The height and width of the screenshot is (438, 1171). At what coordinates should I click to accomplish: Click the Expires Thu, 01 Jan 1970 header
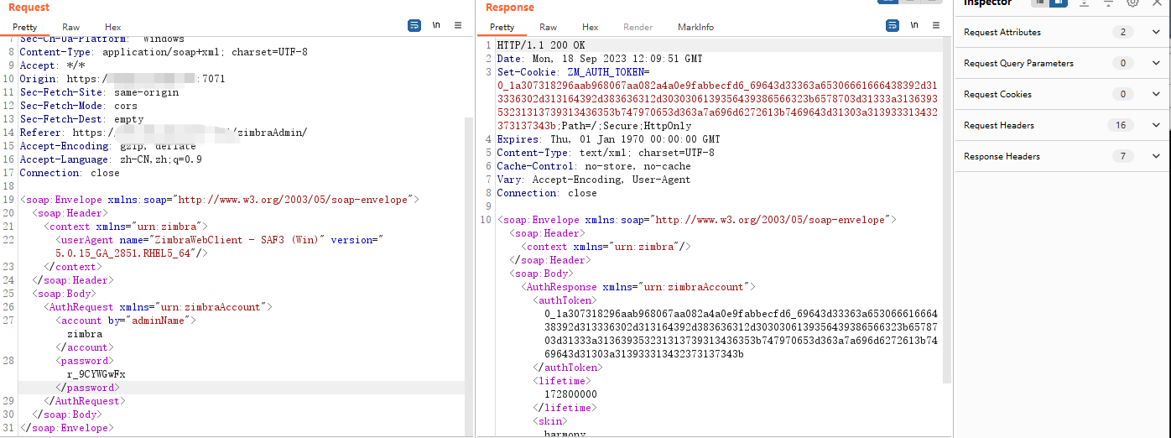[608, 139]
